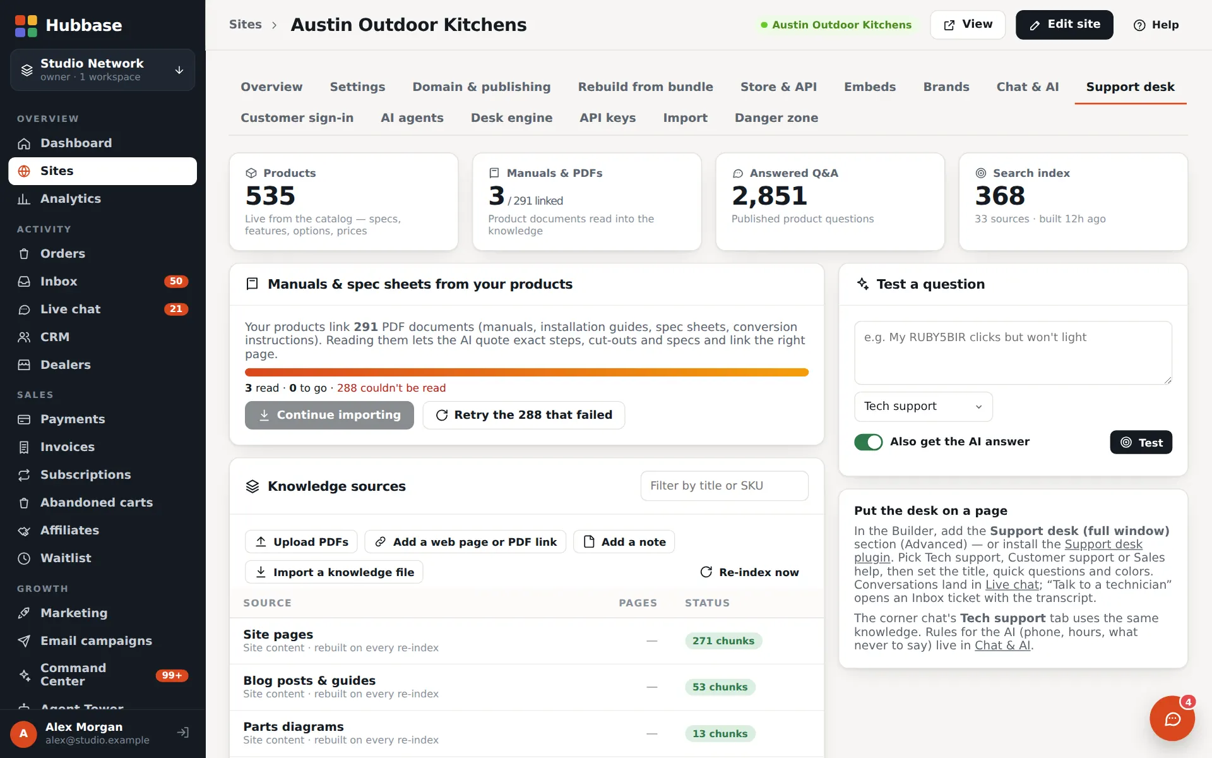Viewport: 1212px width, 758px height.
Task: Click the Marketing rocket icon
Action: (24, 613)
